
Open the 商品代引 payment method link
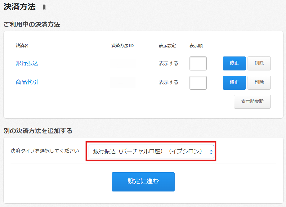pyautogui.click(x=27, y=82)
